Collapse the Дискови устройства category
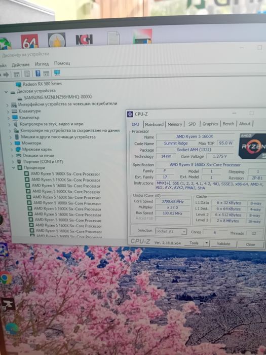The width and height of the screenshot is (266, 355). point(6,92)
